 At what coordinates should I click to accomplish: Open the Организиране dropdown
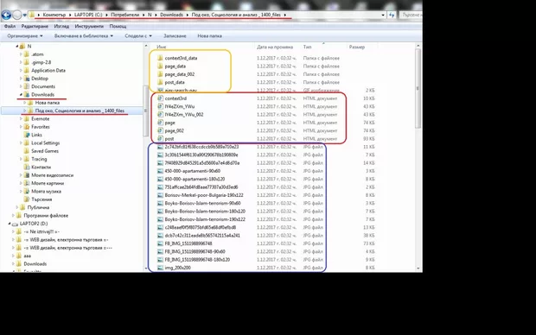[25, 36]
